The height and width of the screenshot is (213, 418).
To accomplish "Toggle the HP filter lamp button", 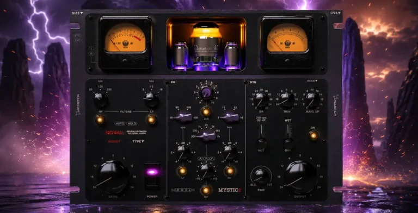I will [100, 120].
